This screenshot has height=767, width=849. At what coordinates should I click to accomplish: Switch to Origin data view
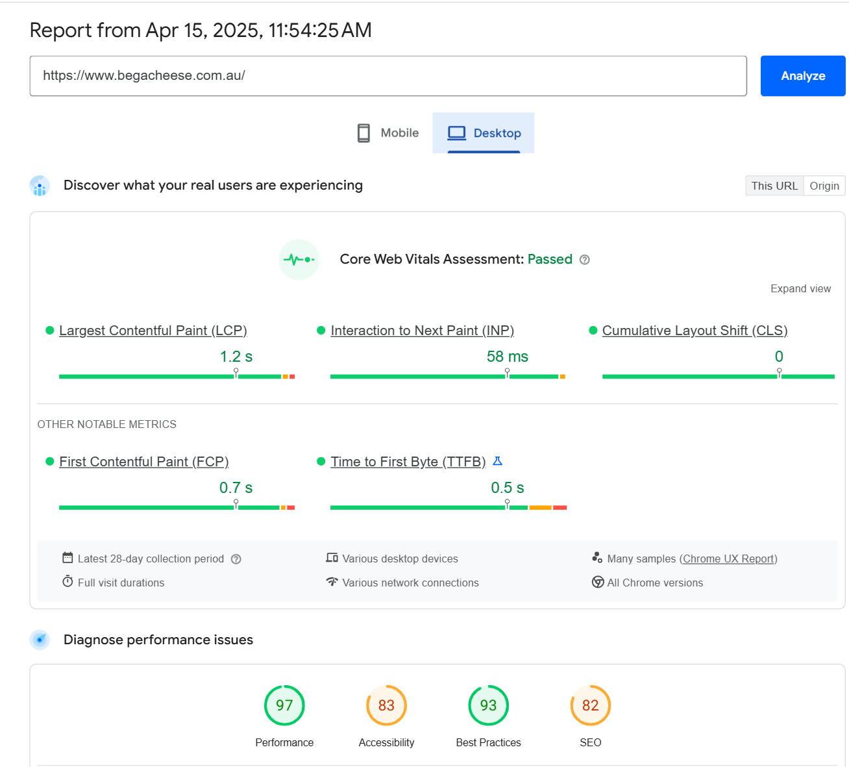pyautogui.click(x=824, y=186)
